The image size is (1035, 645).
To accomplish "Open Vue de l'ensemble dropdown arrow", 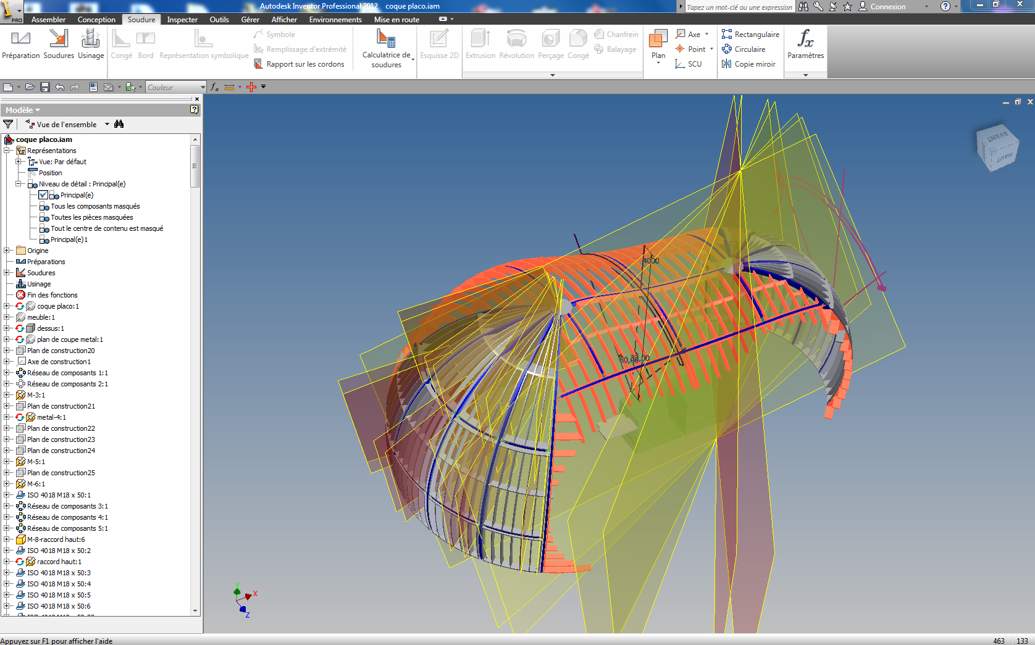I will coord(107,124).
